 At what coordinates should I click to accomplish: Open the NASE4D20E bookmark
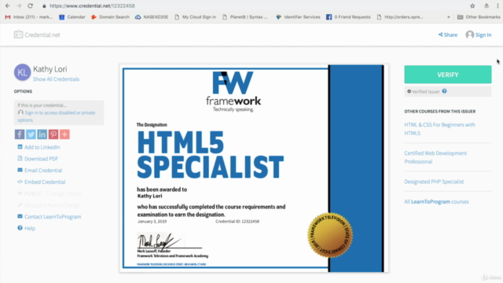(x=152, y=17)
